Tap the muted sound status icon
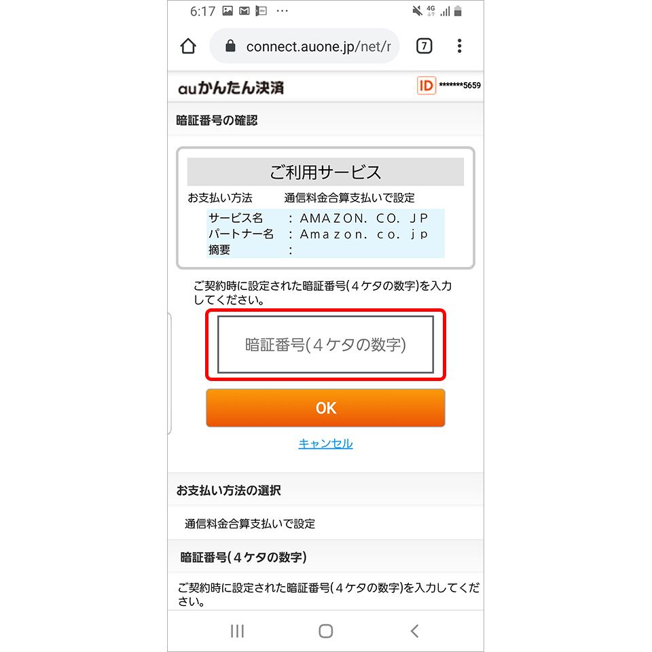This screenshot has height=652, width=652. click(417, 11)
